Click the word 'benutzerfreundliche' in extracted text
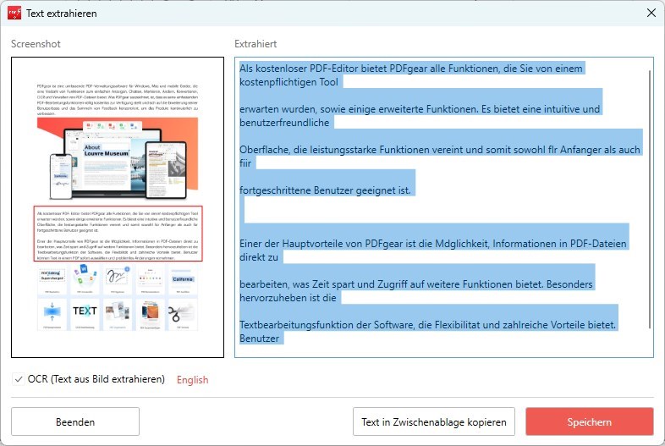Viewport: 665px width, 446px height. tap(284, 123)
